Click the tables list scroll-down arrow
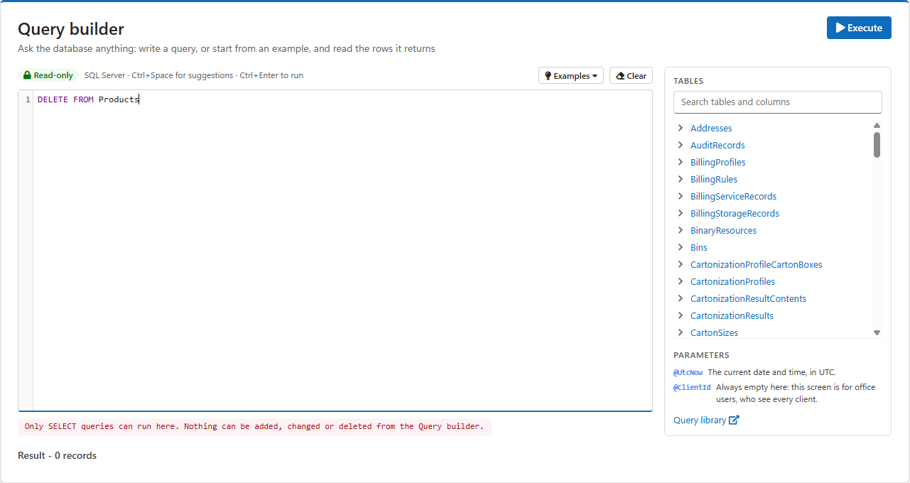The image size is (910, 483). [x=877, y=332]
